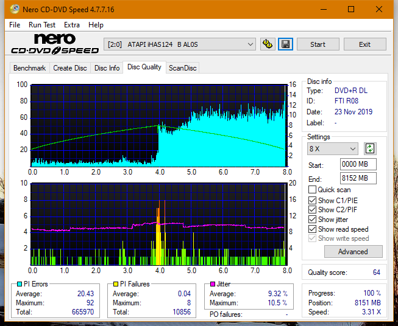Click the green refresh speed icon
The image size is (398, 326).
(370, 148)
